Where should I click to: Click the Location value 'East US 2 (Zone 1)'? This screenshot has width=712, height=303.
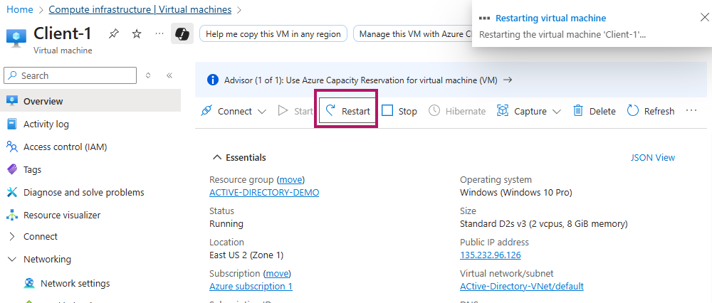246,255
